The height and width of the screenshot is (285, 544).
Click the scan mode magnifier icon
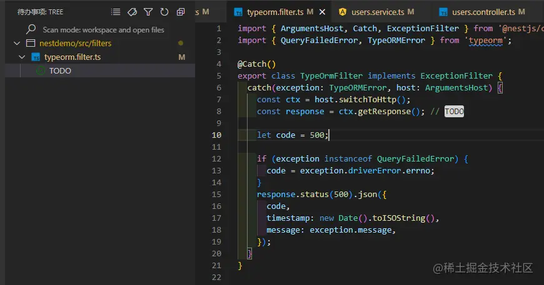tap(31, 29)
